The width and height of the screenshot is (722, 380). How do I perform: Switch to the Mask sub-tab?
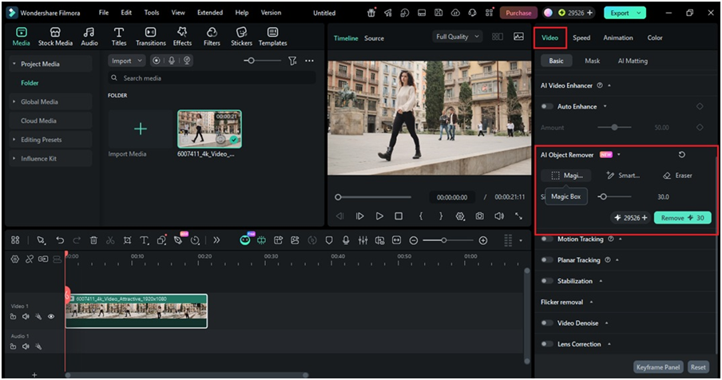coord(592,61)
